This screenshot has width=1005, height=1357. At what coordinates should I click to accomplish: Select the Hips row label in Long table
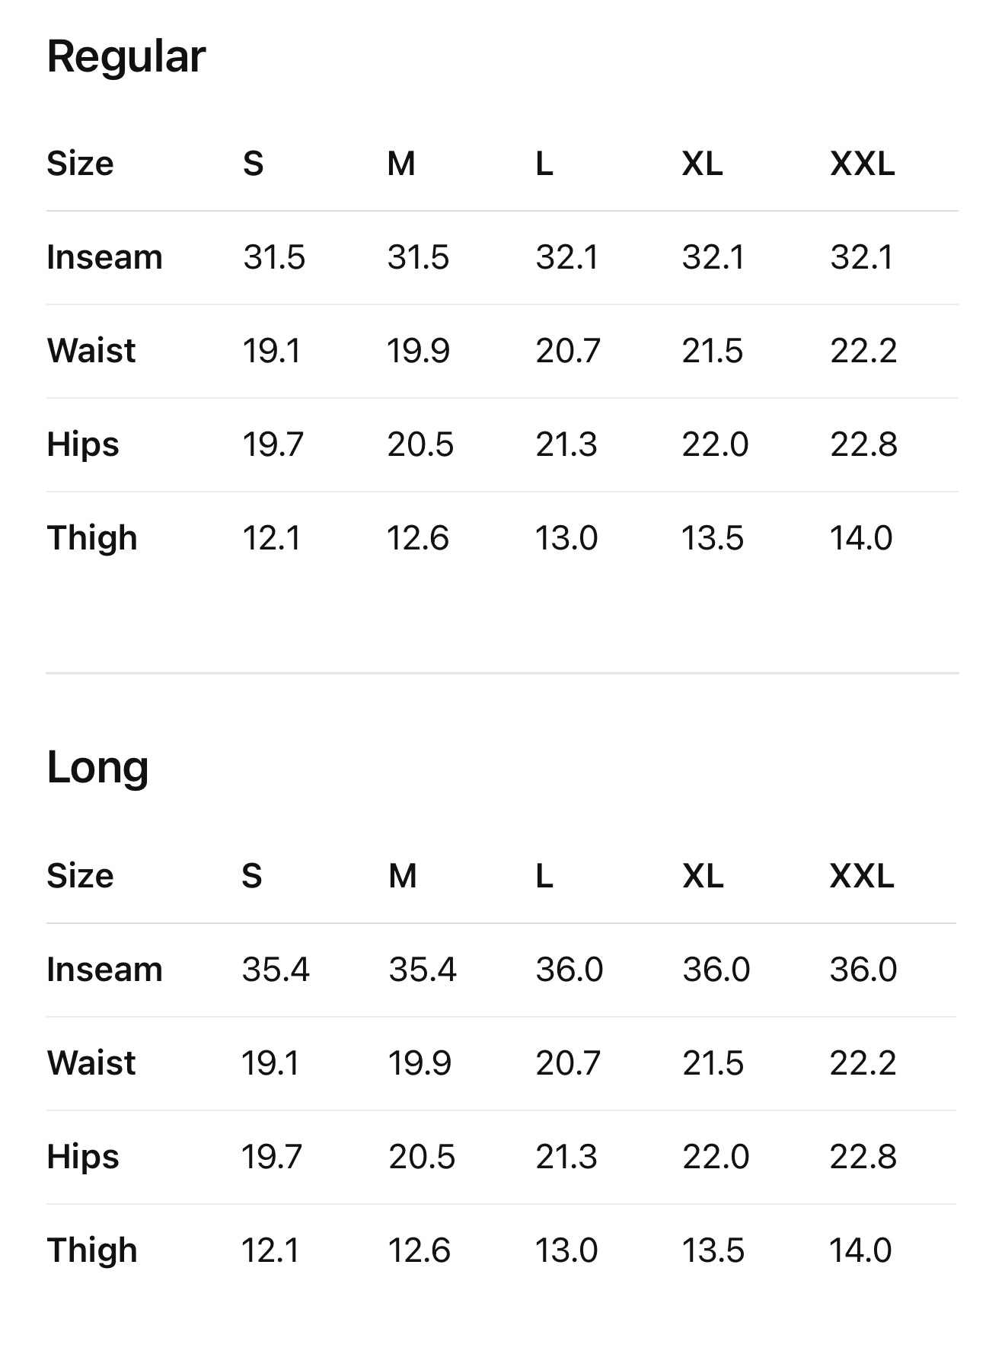(83, 1157)
